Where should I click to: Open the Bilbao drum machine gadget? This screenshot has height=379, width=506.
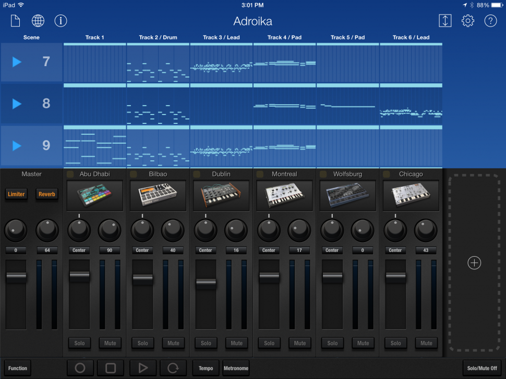pyautogui.click(x=158, y=195)
